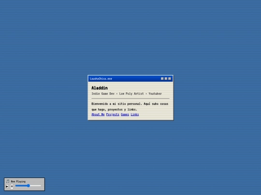Pause the music with the pause button
261x195 pixels.
[12, 186]
